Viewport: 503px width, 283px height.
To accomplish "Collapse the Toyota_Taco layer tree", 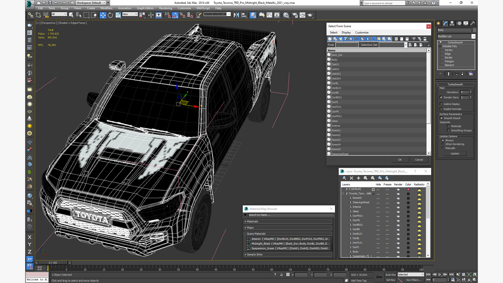I will tap(343, 193).
